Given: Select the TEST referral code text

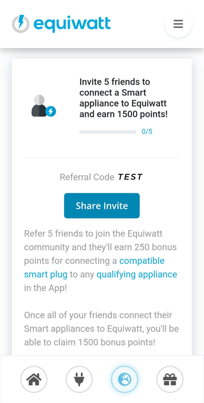Looking at the screenshot, I should point(130,177).
